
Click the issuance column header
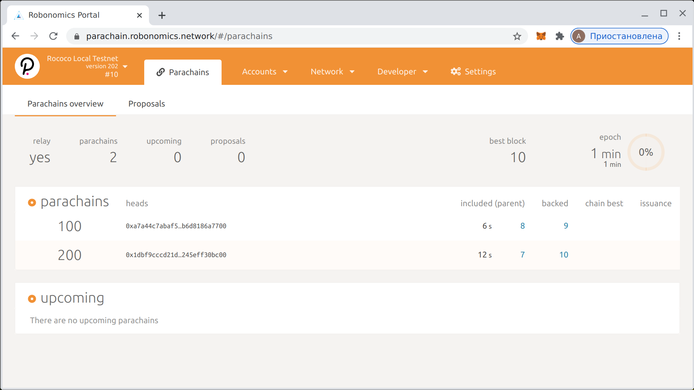tap(656, 203)
